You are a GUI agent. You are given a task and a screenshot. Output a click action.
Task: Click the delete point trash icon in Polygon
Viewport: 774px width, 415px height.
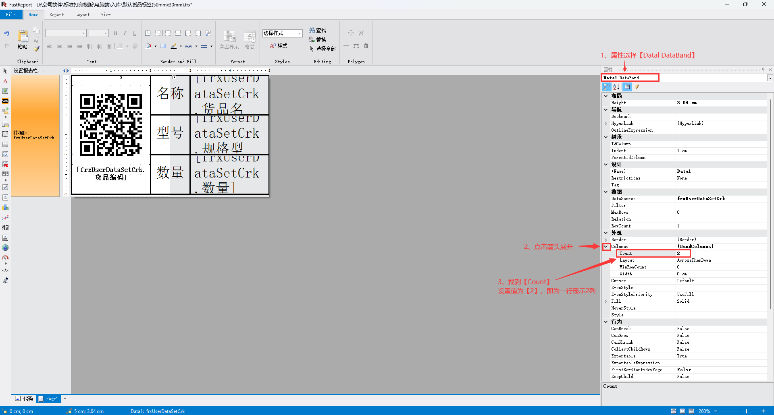pos(366,46)
